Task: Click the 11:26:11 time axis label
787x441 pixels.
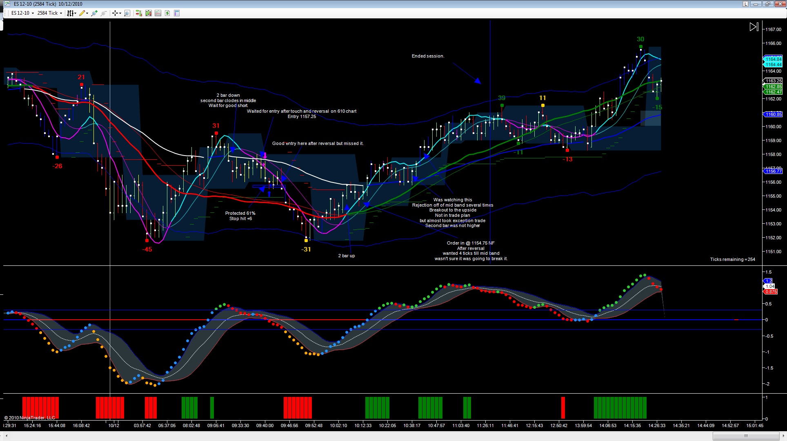Action: 485,425
